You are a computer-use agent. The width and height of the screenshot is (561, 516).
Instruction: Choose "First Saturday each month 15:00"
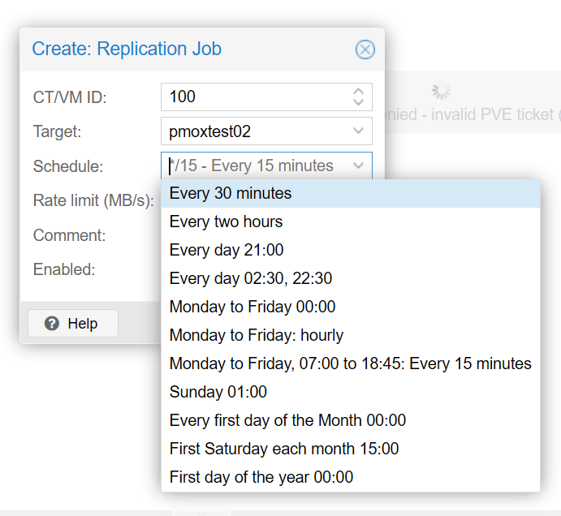(x=284, y=449)
